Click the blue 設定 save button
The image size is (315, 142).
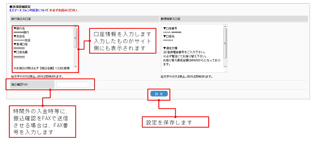(159, 94)
